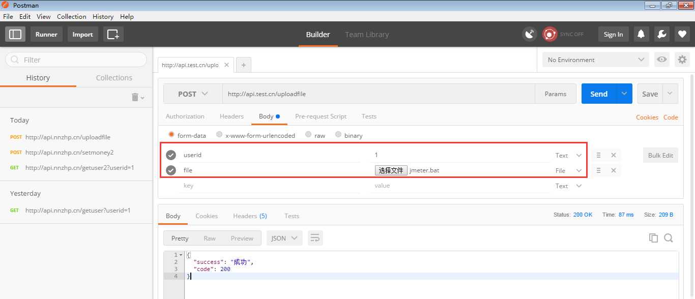This screenshot has height=299, width=695.
Task: Open the Collection menu
Action: (x=71, y=16)
